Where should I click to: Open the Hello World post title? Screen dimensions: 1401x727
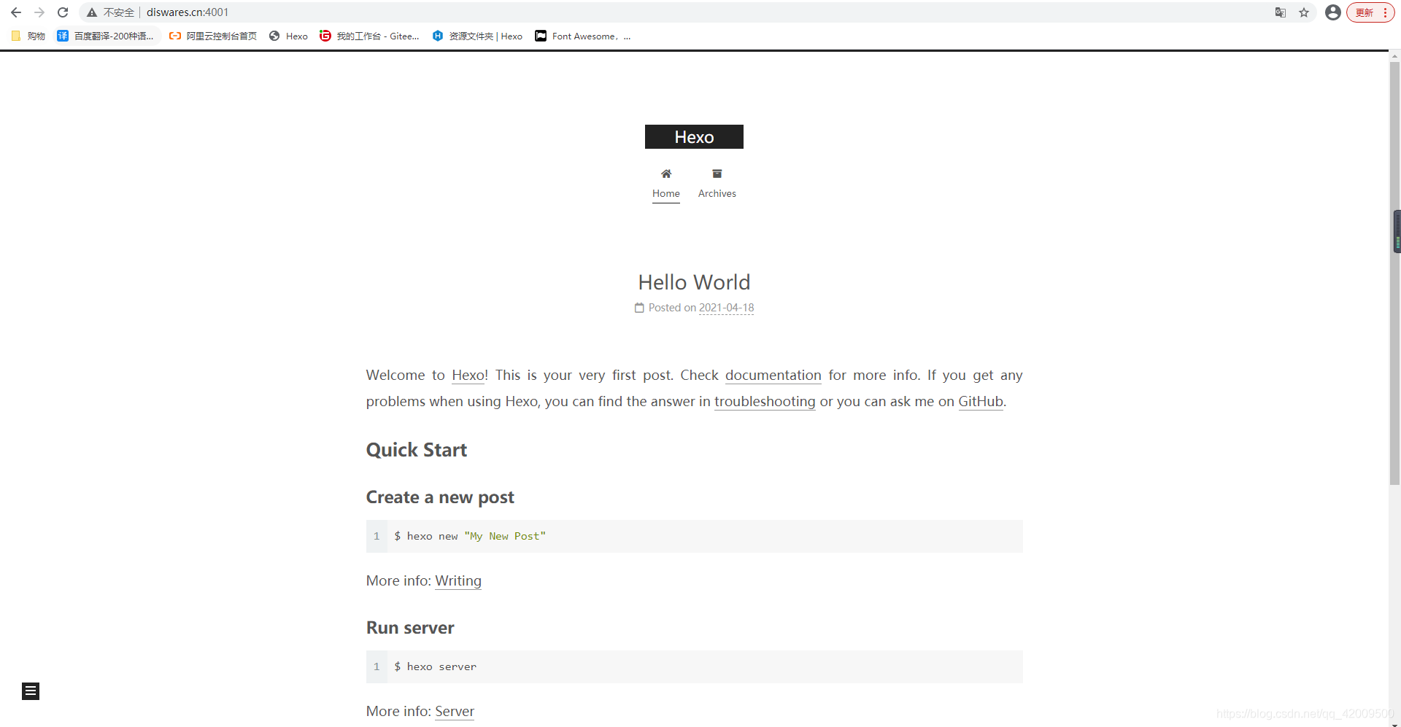[x=694, y=282]
